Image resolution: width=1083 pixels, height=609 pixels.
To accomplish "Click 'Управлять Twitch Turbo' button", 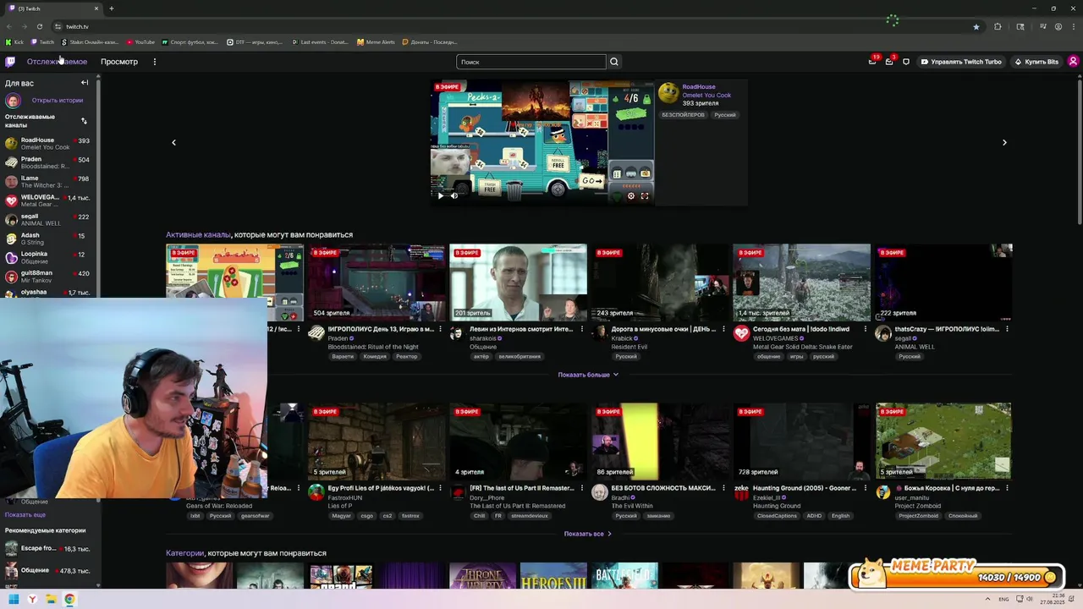I will click(961, 62).
